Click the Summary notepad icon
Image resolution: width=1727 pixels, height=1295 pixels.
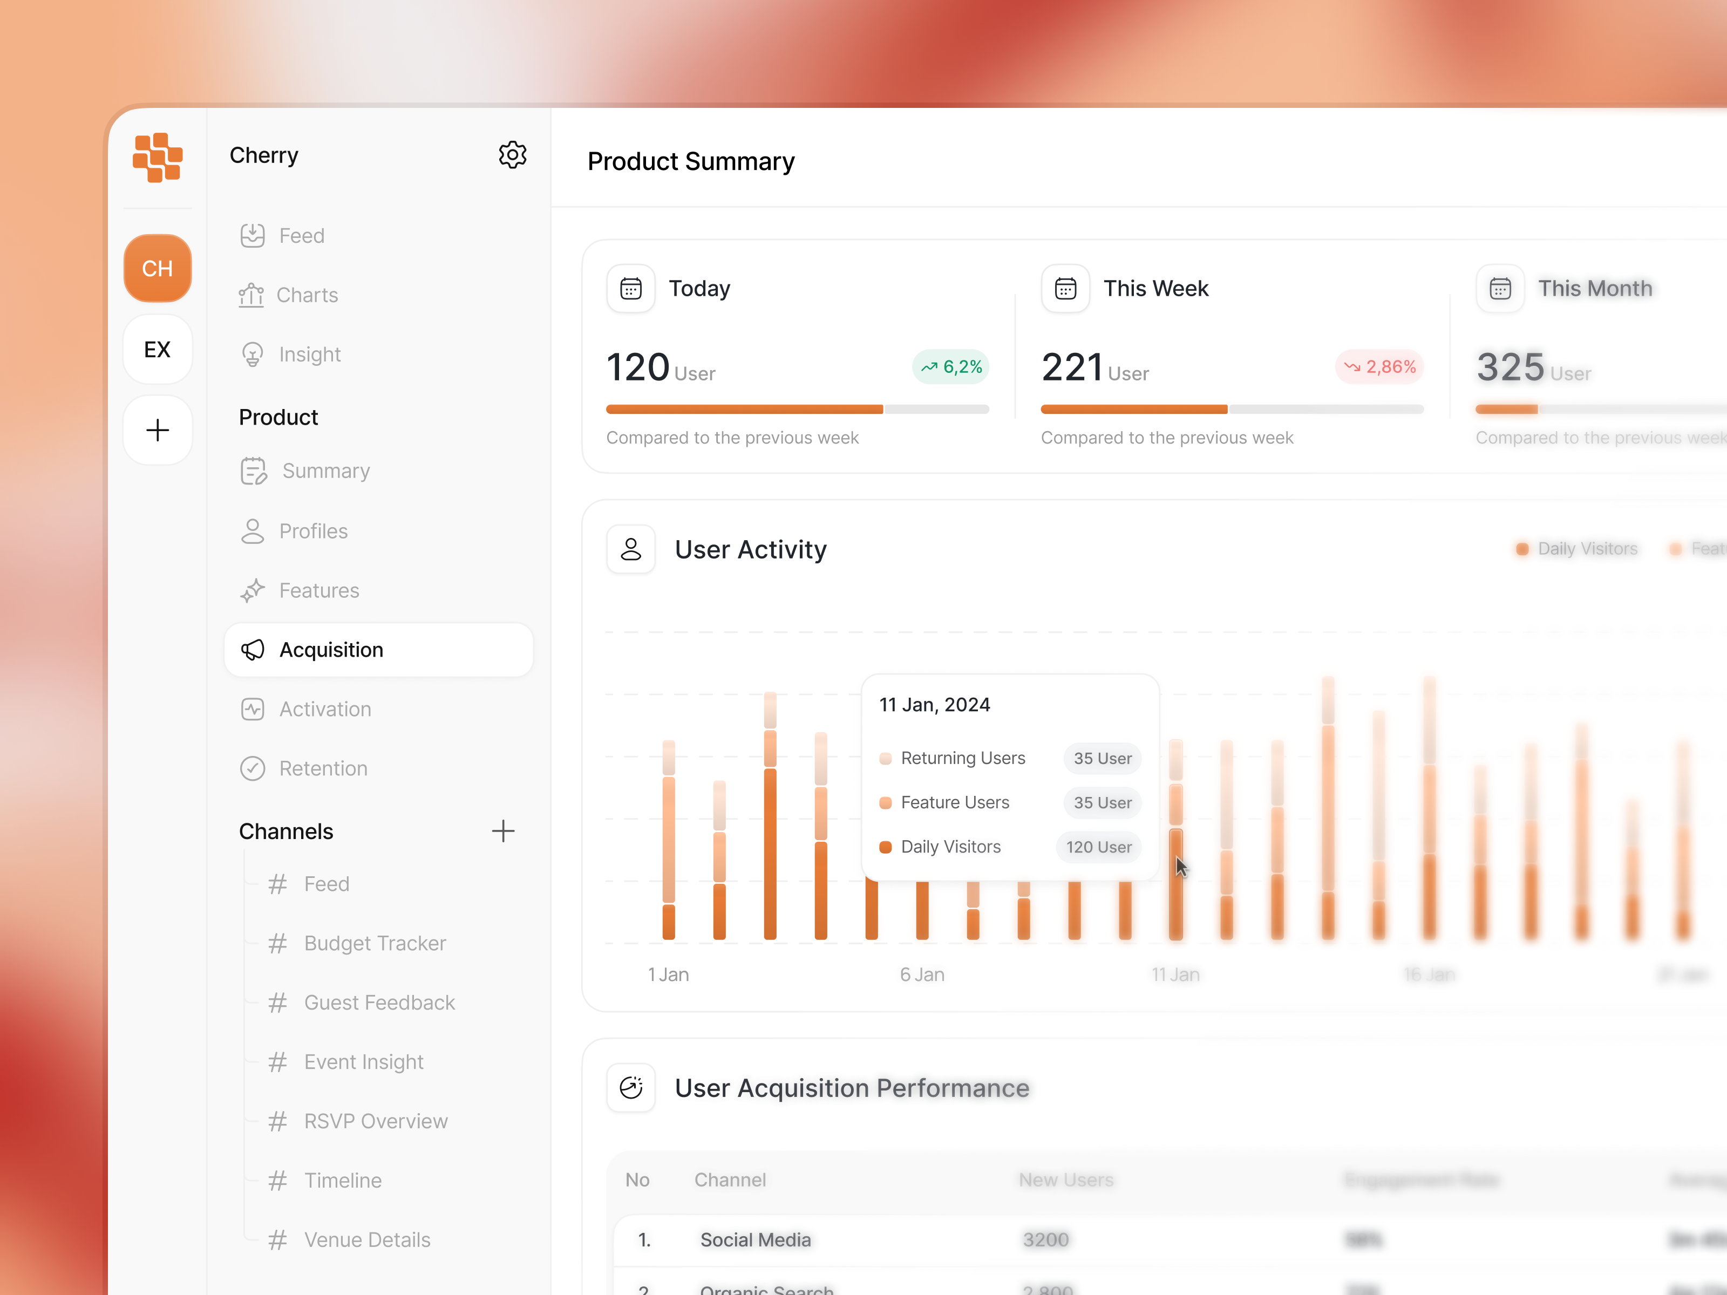coord(254,471)
